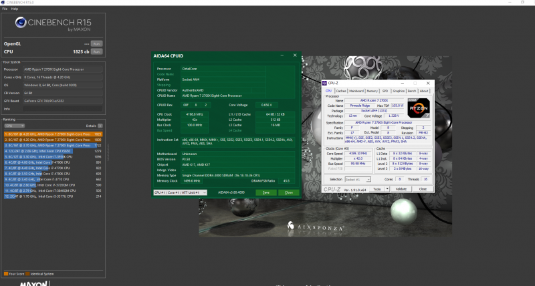Image resolution: width=535 pixels, height=286 pixels.
Task: Open the Cinebench File menu
Action: coord(5,9)
